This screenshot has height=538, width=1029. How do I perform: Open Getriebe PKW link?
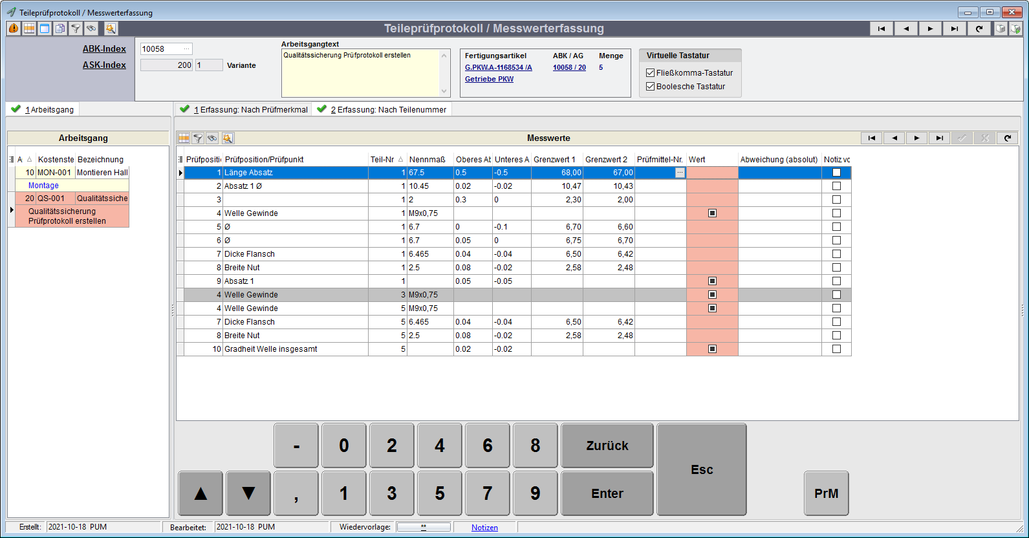[x=489, y=79]
